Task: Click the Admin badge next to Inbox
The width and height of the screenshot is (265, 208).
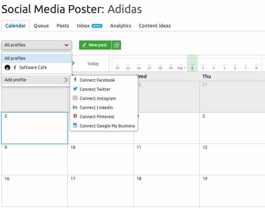Action: pos(97,26)
